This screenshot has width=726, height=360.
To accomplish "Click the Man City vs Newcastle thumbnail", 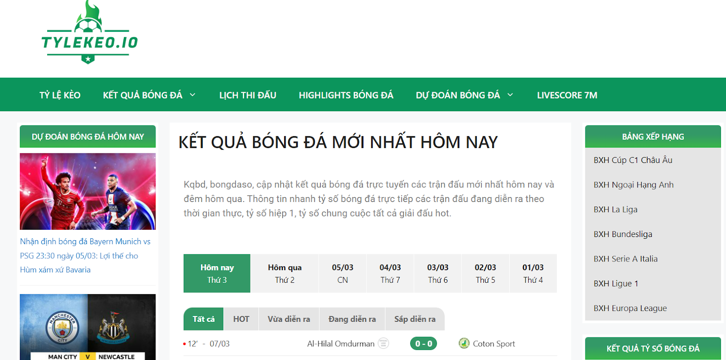I will point(88,327).
